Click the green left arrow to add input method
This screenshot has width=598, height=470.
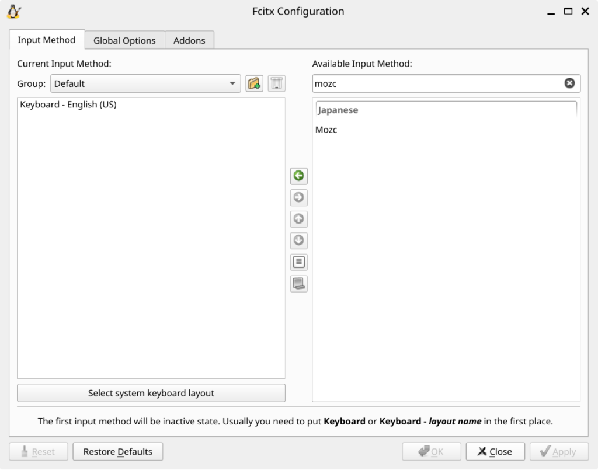coord(298,176)
